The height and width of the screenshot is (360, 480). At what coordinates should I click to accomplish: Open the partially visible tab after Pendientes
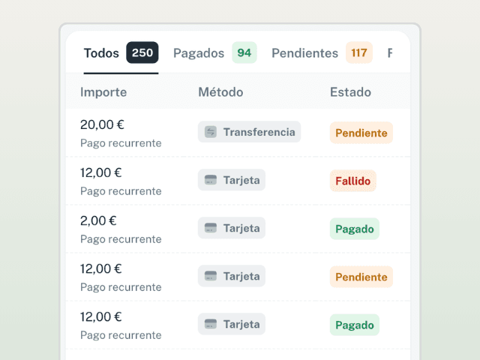(x=390, y=53)
